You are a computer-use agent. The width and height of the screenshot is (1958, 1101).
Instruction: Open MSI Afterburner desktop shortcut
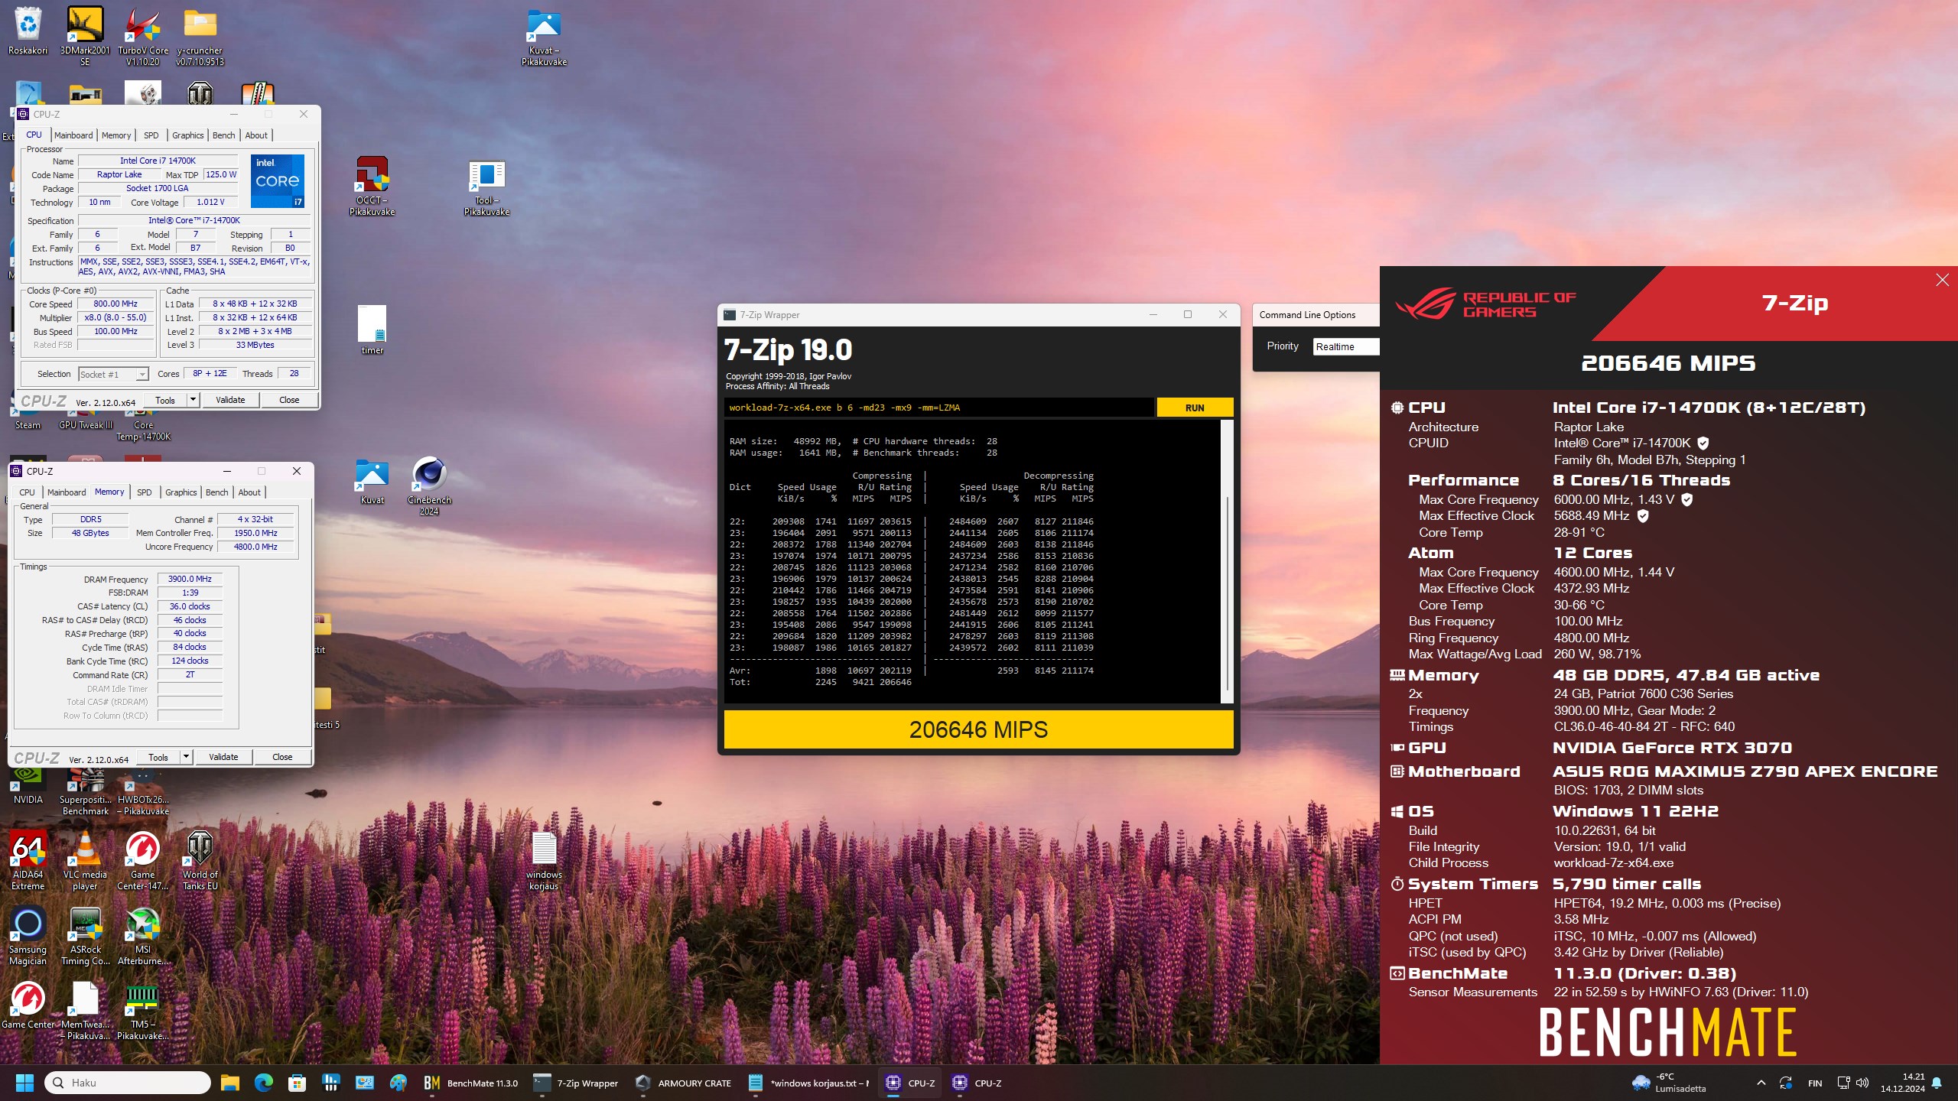[143, 936]
